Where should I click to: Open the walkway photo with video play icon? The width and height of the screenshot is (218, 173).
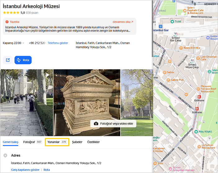[27, 102]
